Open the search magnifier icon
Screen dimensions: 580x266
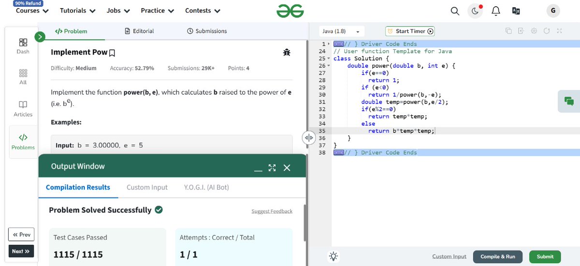coord(455,11)
